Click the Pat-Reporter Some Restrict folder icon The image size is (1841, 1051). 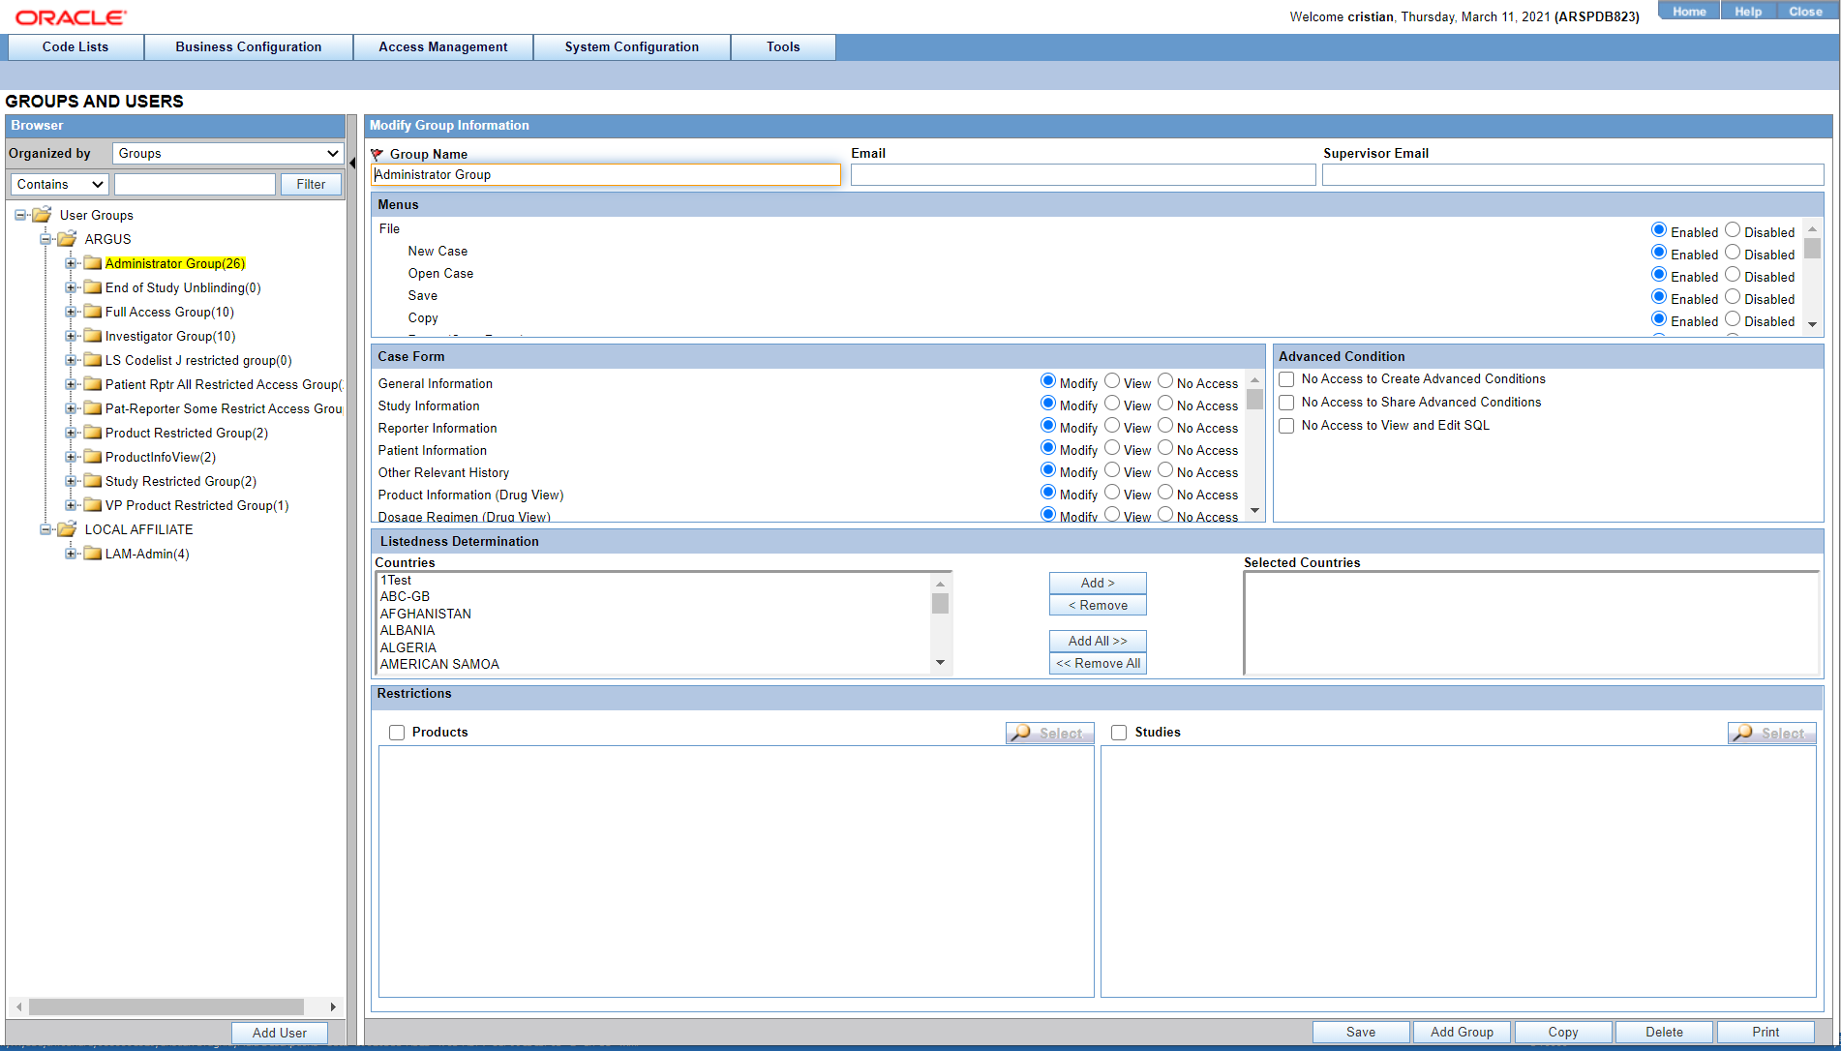(x=92, y=408)
